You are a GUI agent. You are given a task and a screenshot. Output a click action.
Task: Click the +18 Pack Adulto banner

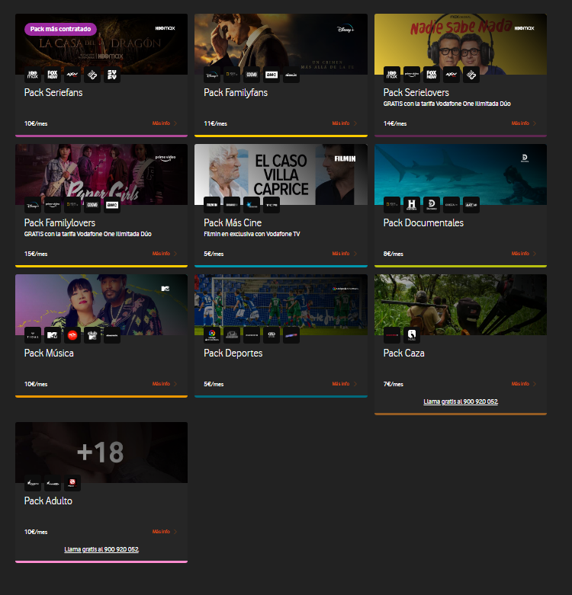(x=101, y=453)
